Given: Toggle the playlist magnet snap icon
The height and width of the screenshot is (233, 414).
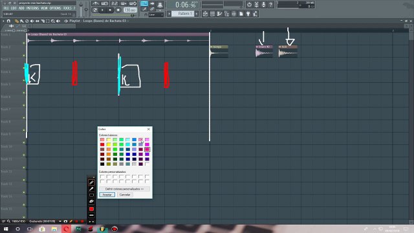Looking at the screenshot, I should tap(8, 21).
